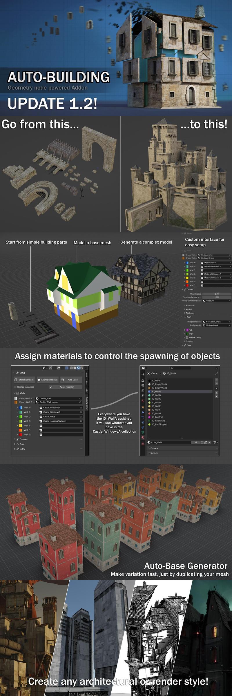Toggle the wireframe viewport shading icon
Viewport: 232px width, 696px height.
pyautogui.click(x=71, y=368)
